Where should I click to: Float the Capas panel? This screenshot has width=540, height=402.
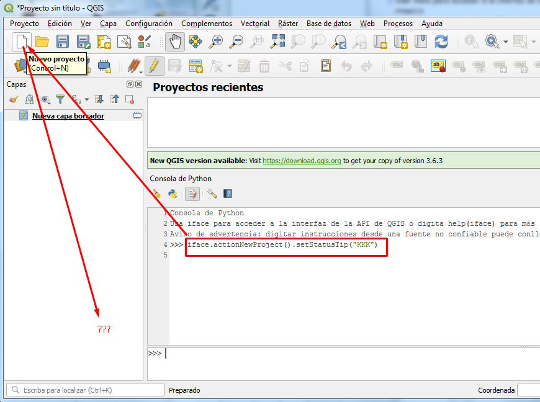coord(130,84)
